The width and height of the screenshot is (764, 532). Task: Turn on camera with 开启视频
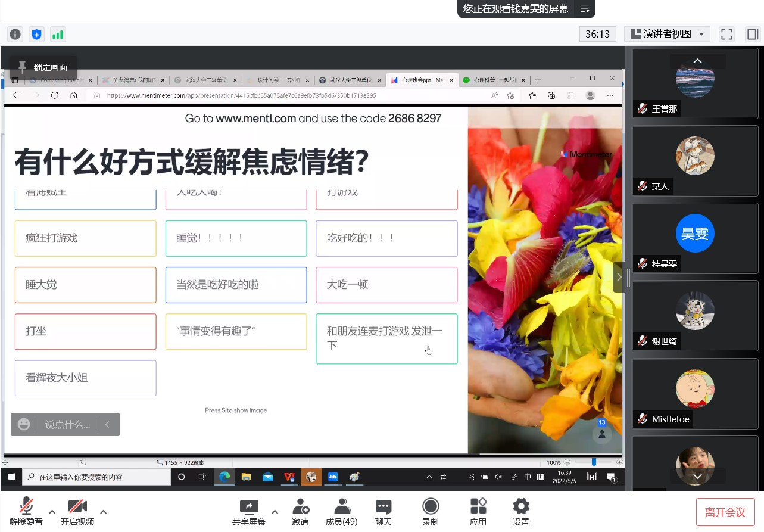click(x=77, y=512)
